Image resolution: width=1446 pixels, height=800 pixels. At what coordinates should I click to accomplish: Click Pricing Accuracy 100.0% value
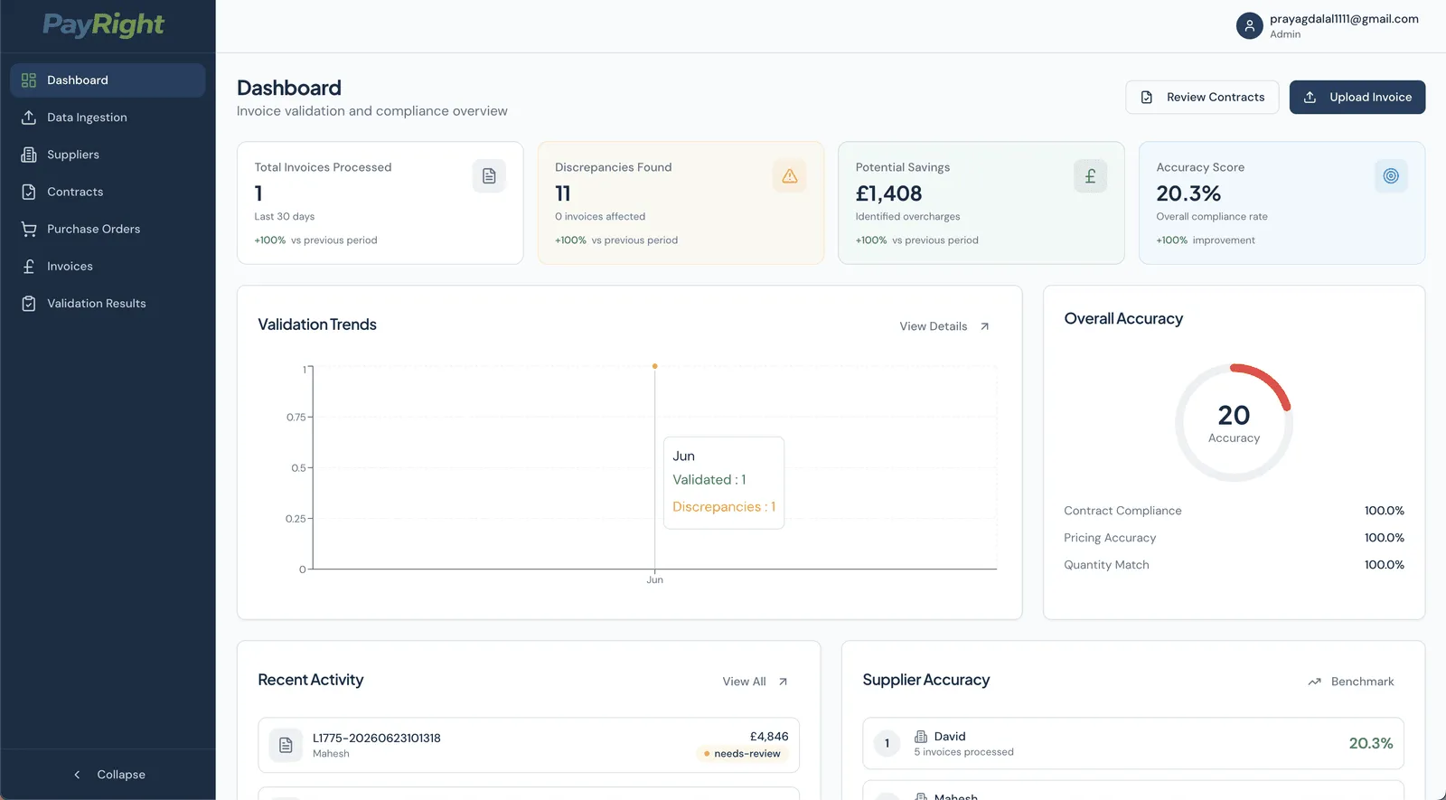click(x=1384, y=538)
